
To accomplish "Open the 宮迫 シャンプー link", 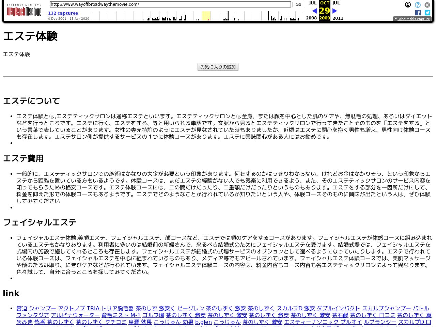I will click(36, 308).
